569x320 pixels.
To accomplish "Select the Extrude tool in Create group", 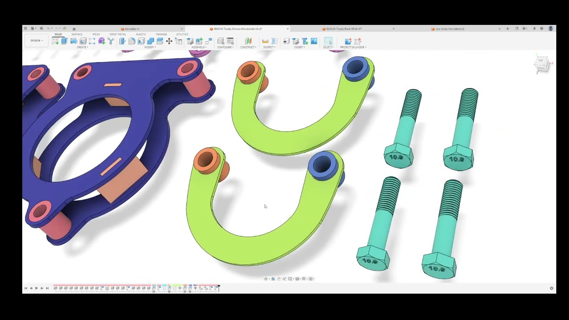I will [x=64, y=41].
